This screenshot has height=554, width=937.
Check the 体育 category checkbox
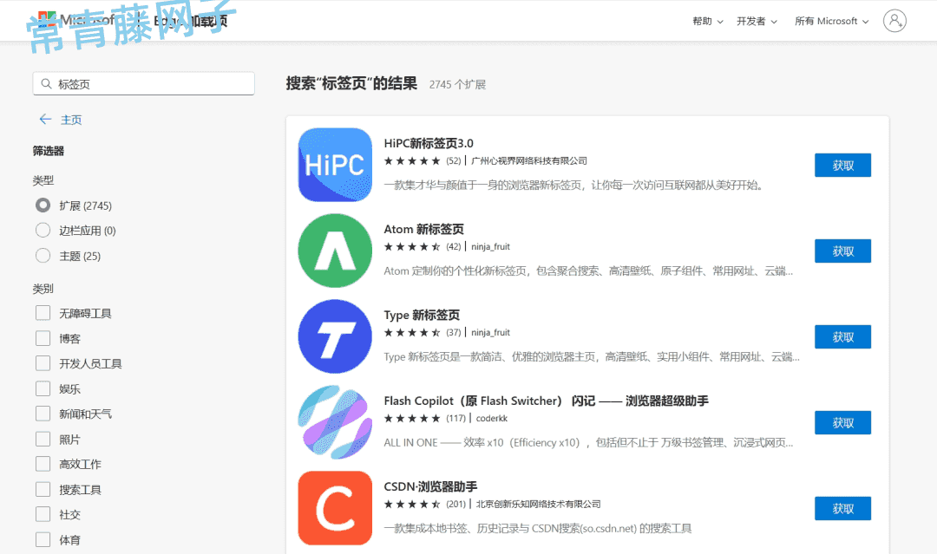pyautogui.click(x=43, y=539)
